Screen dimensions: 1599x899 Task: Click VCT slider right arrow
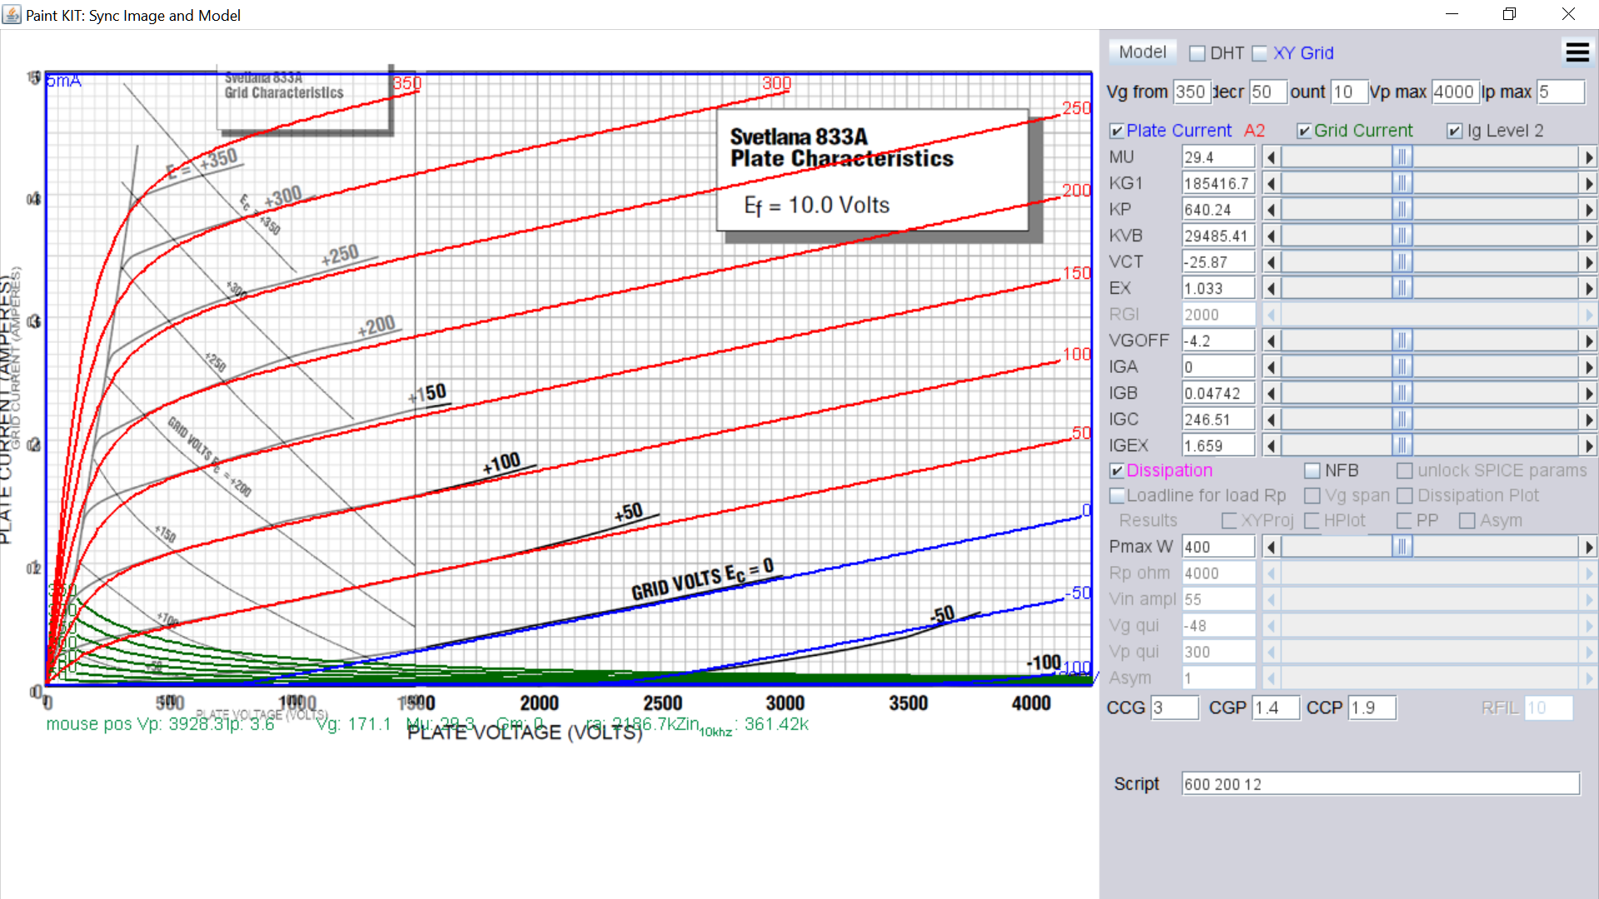[1588, 262]
